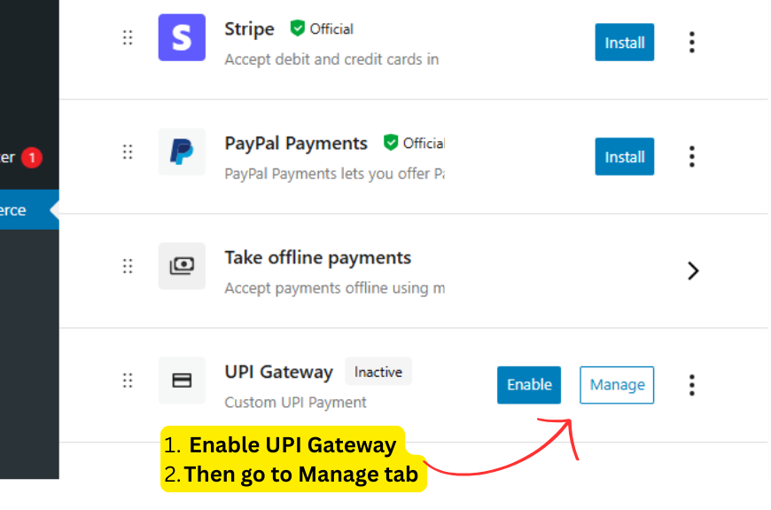This screenshot has height=510, width=771.
Task: Grab the Take offline payments drag handle
Action: tap(128, 266)
